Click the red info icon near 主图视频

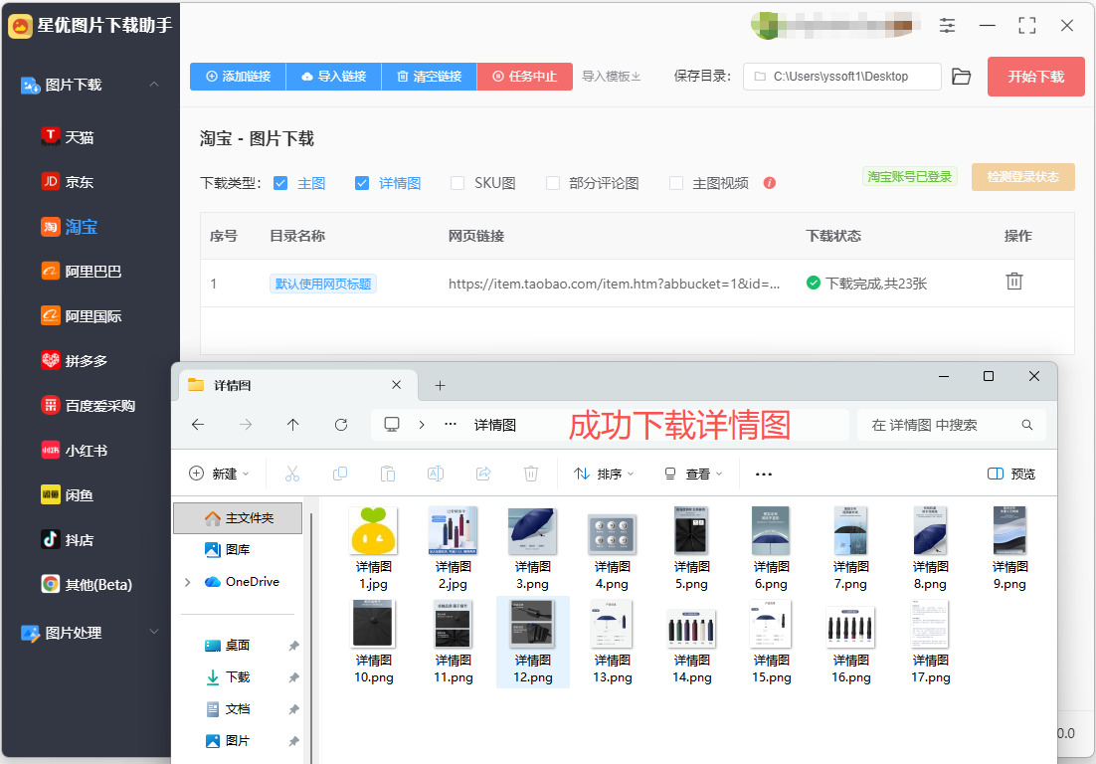point(770,183)
